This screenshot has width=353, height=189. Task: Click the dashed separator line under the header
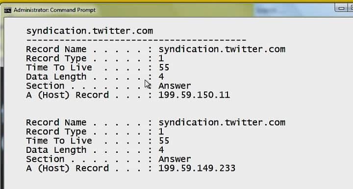(136, 40)
